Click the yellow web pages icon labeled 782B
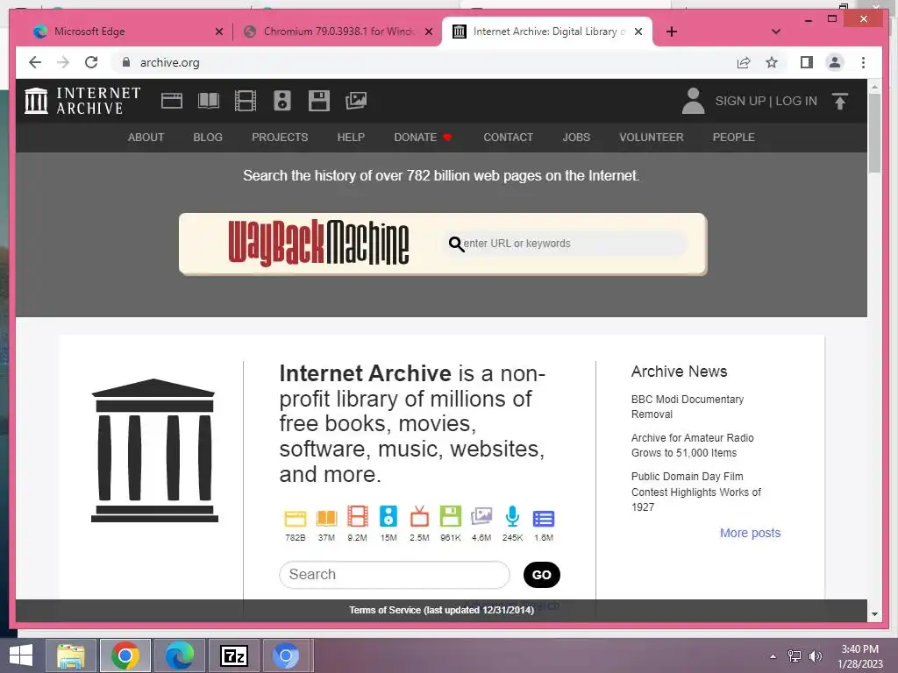898x673 pixels. pyautogui.click(x=296, y=518)
